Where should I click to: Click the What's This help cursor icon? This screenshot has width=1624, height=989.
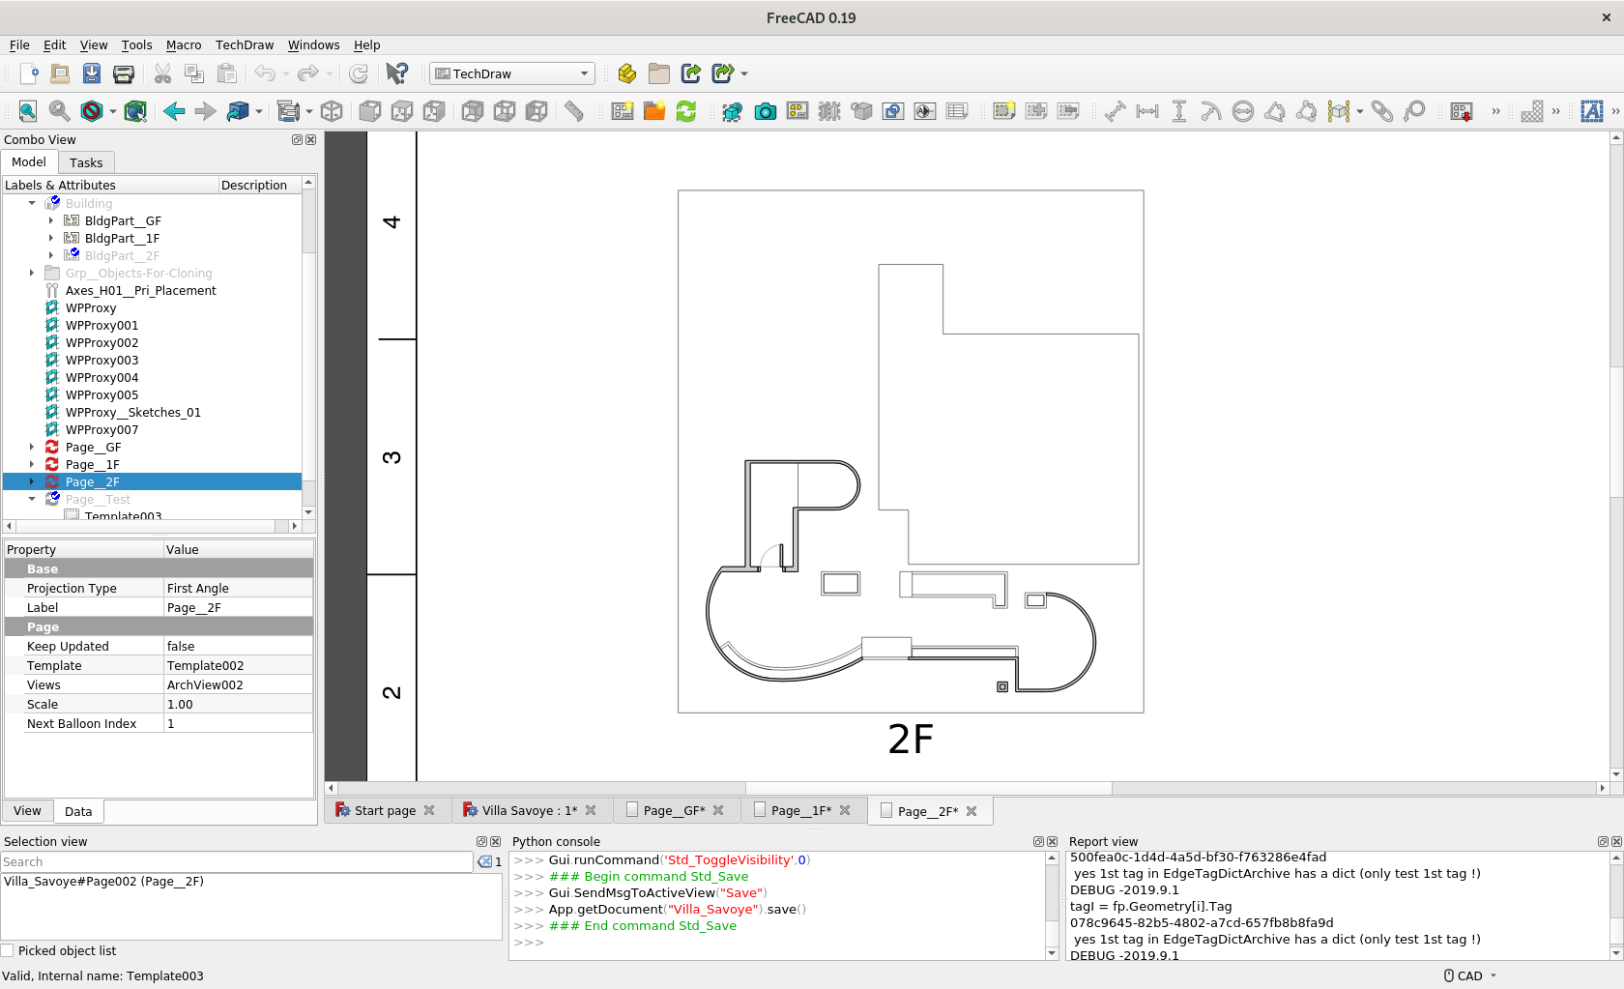coord(396,73)
